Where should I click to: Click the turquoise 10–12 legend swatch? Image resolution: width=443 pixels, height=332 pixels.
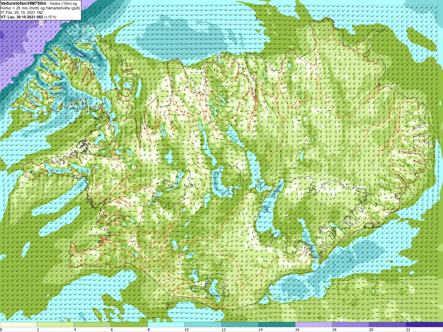pyautogui.click(x=203, y=325)
